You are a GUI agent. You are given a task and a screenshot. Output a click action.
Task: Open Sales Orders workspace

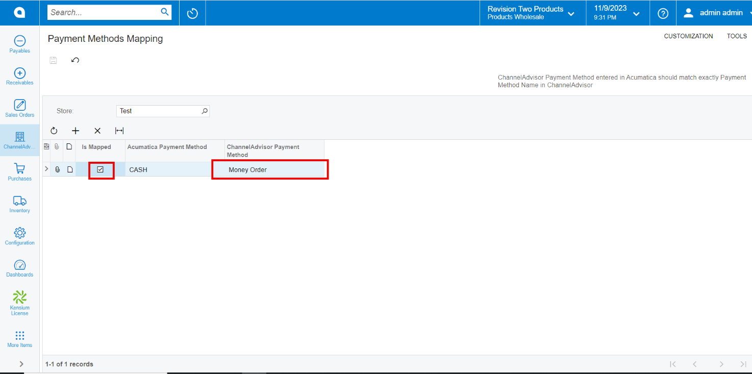[19, 108]
